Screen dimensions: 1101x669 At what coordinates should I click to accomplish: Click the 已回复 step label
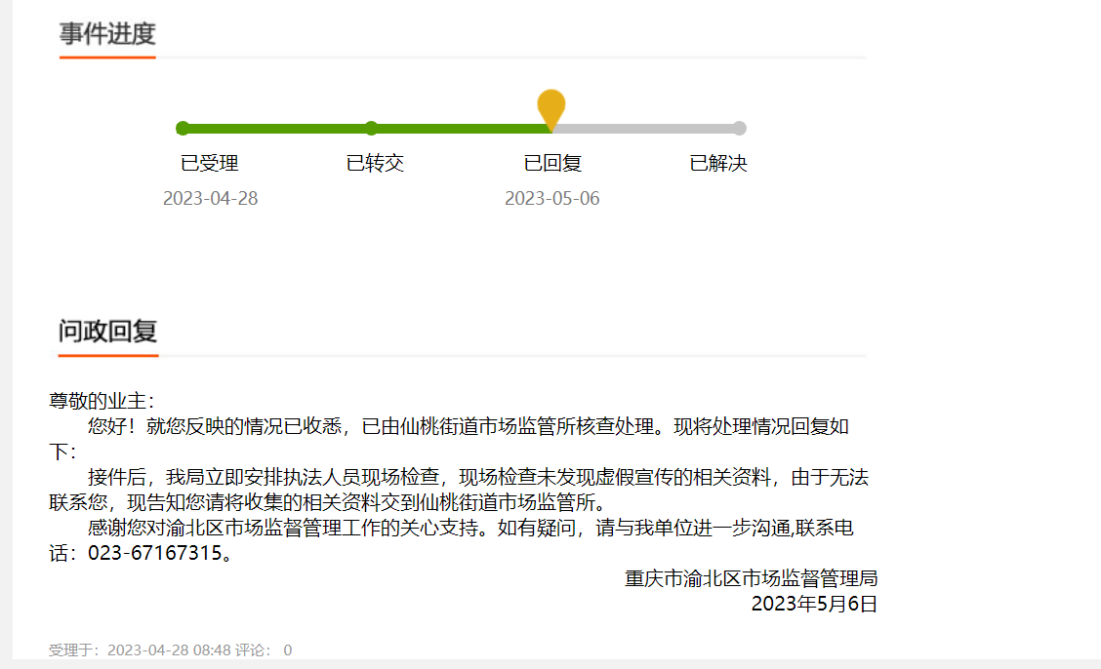click(x=552, y=164)
